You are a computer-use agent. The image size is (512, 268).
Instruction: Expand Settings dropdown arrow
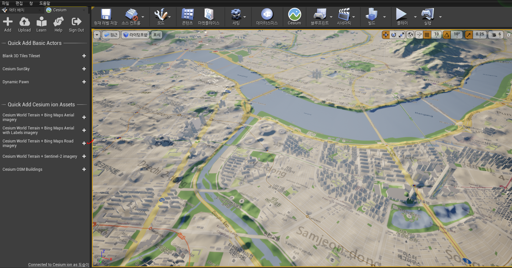tap(245, 17)
